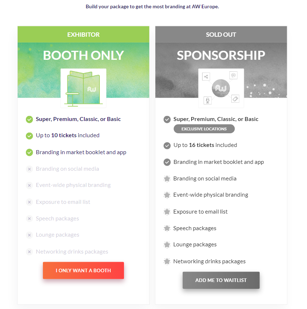The width and height of the screenshot is (307, 309).
Task: Click the X icon next to Networking drinks packages
Action: [x=30, y=252]
